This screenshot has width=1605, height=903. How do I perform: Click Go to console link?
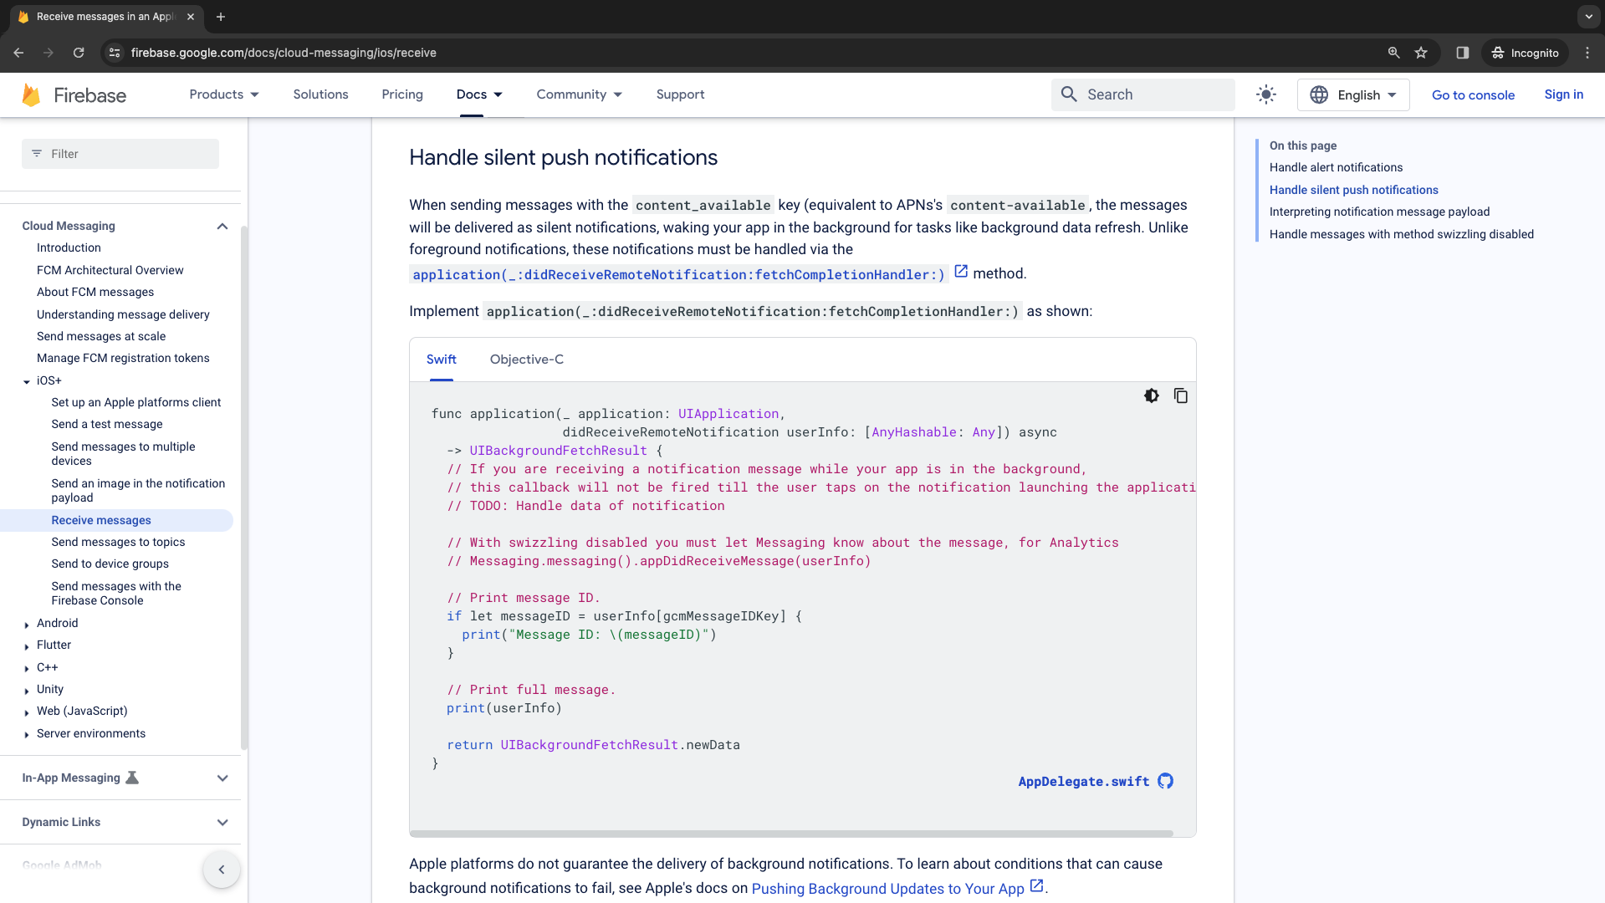pyautogui.click(x=1473, y=94)
